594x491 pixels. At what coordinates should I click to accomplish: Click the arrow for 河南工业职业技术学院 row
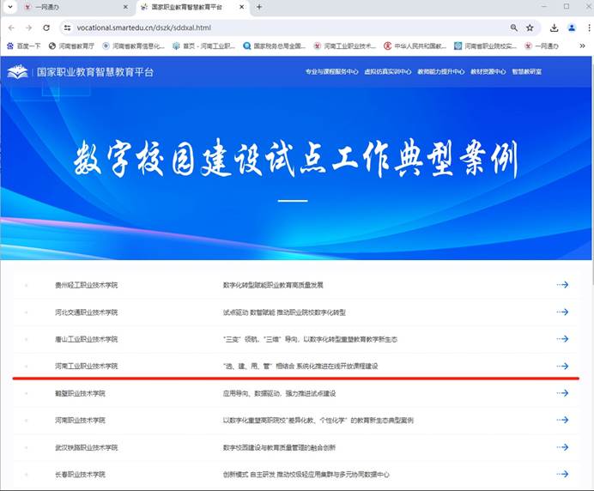coord(562,367)
